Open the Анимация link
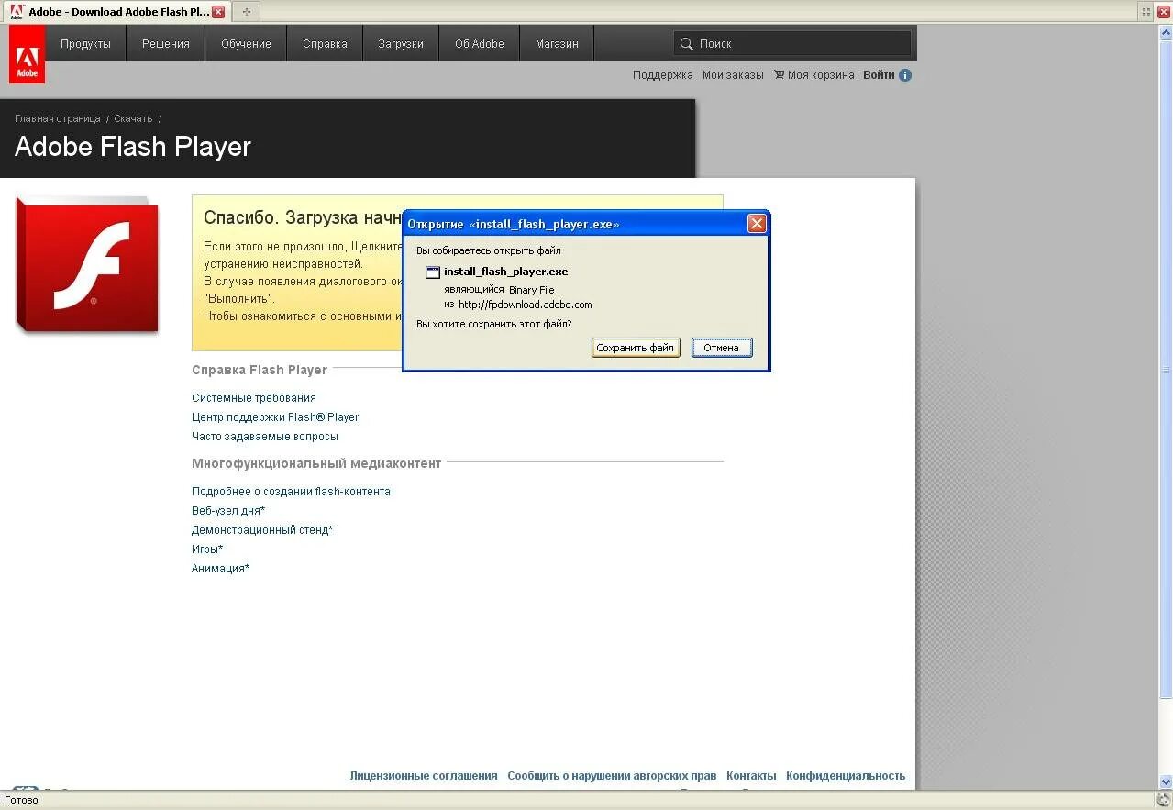This screenshot has height=810, width=1173. click(220, 569)
